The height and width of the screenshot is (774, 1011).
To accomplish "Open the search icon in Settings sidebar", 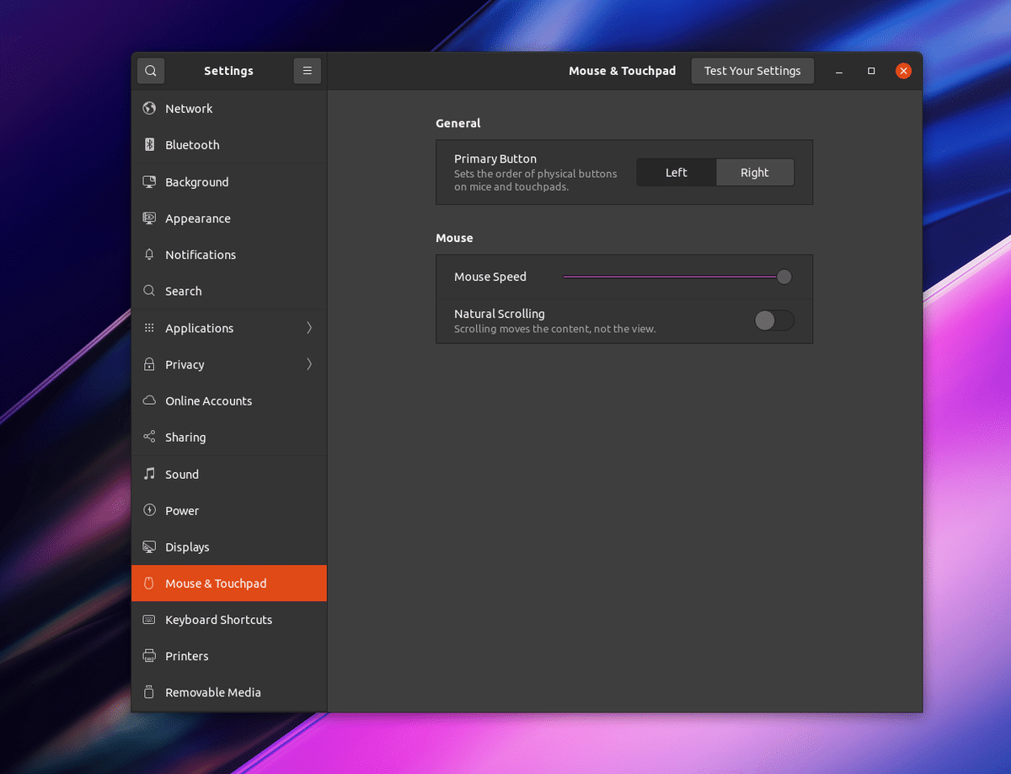I will point(151,71).
